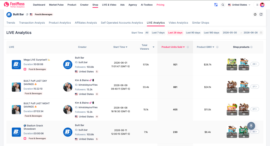Open the hamburger menu icon

[257, 5]
